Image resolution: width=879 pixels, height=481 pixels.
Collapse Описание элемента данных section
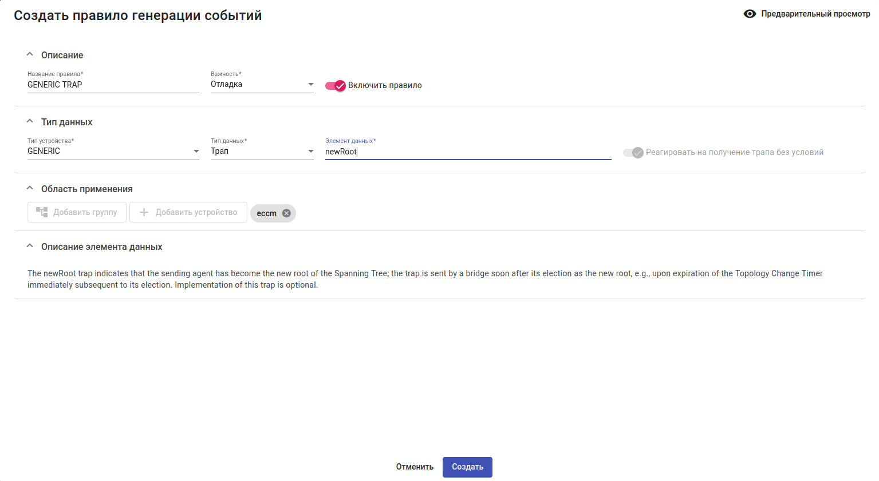click(x=30, y=247)
